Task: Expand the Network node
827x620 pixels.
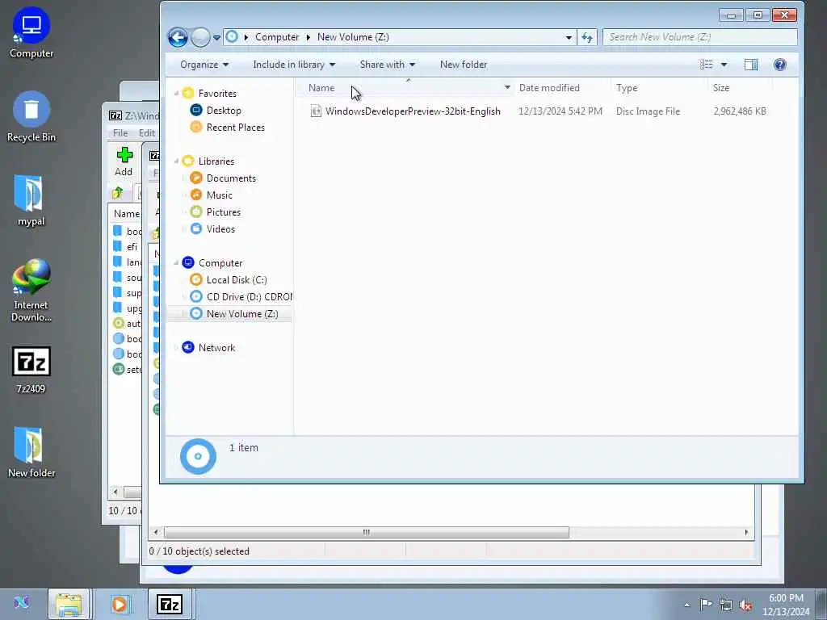Action: click(x=176, y=348)
